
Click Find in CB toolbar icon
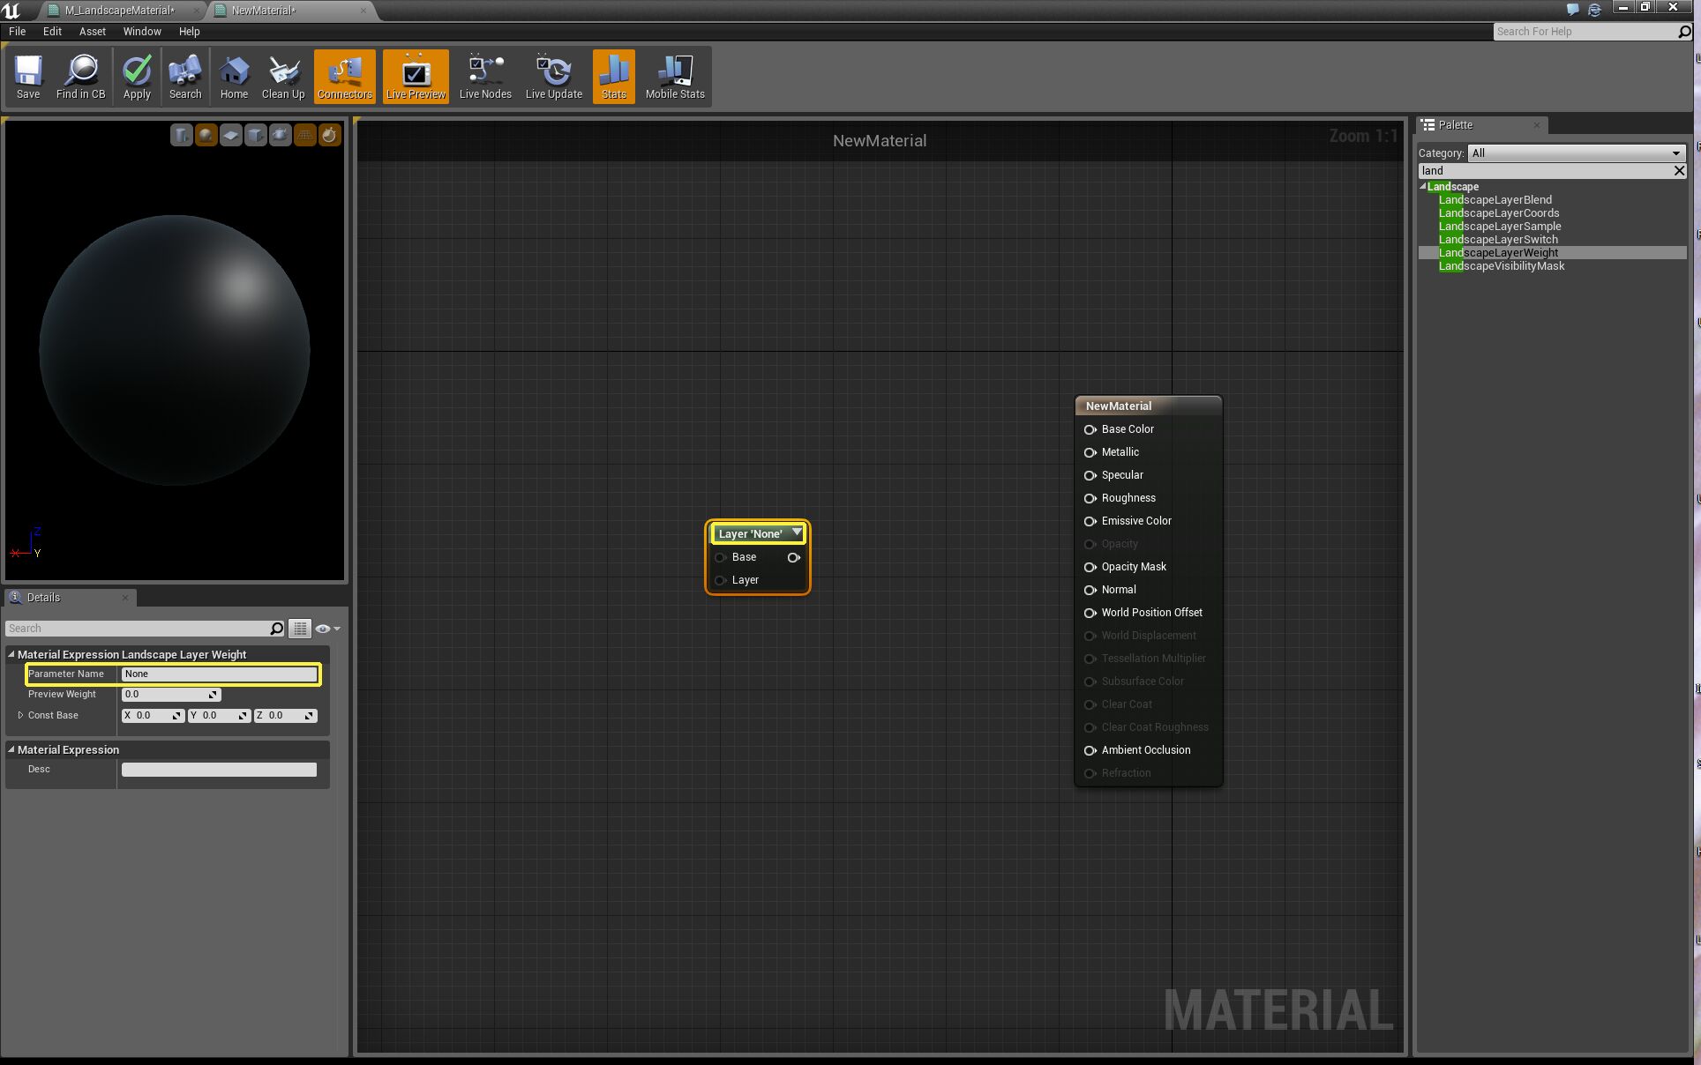click(x=81, y=77)
